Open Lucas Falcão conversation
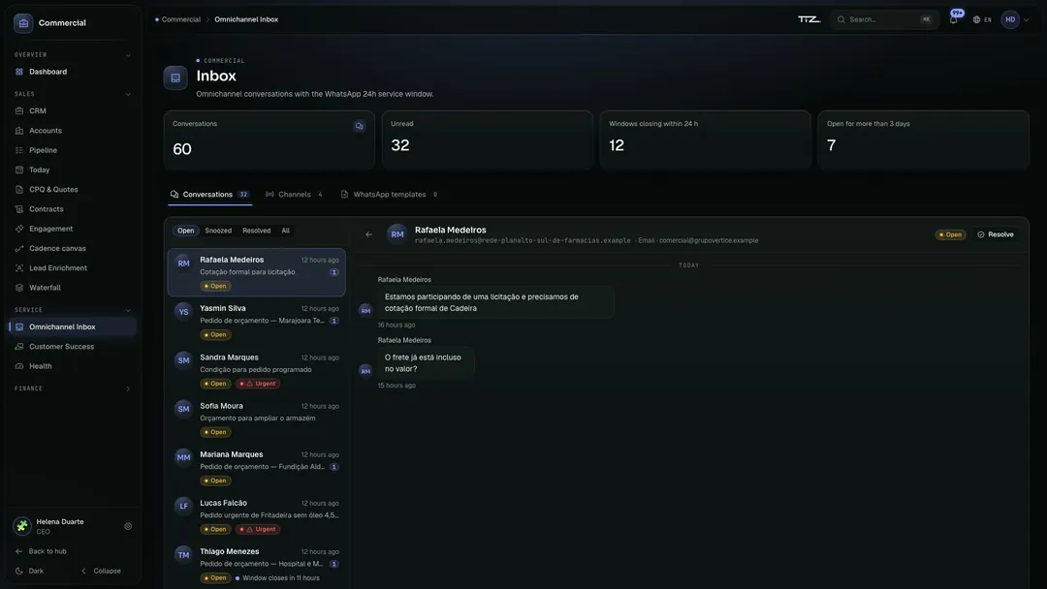The width and height of the screenshot is (1047, 589). tap(256, 515)
